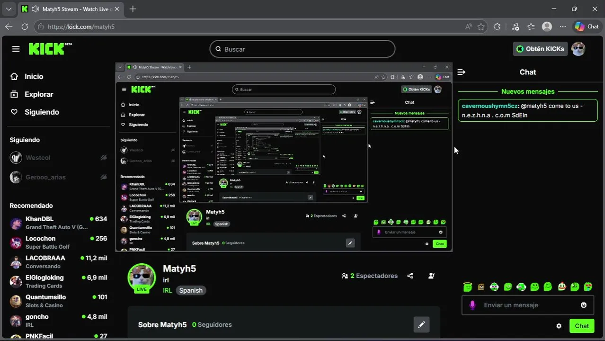Open browser extensions puzzle icon
The image size is (605, 341).
(497, 27)
